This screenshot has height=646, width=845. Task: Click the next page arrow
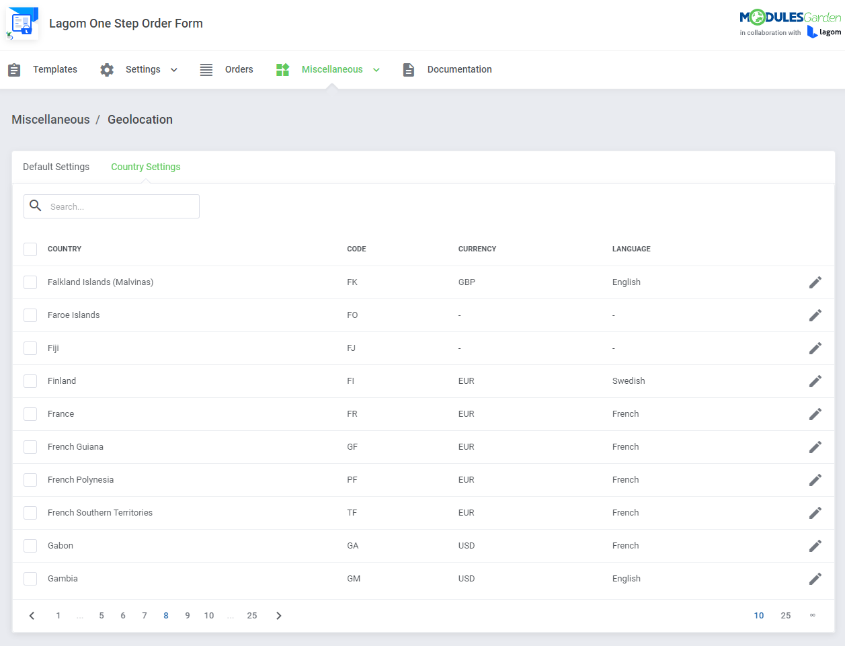(278, 615)
